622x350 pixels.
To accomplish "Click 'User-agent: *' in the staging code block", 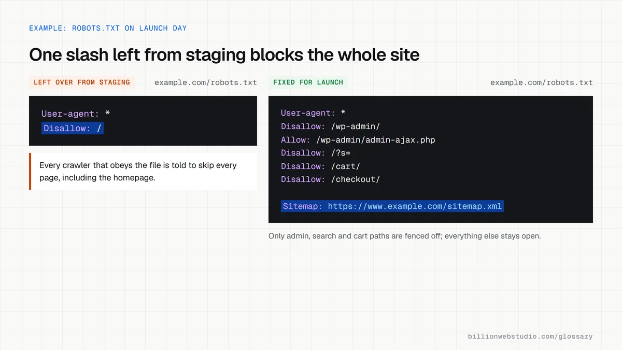I will [76, 114].
